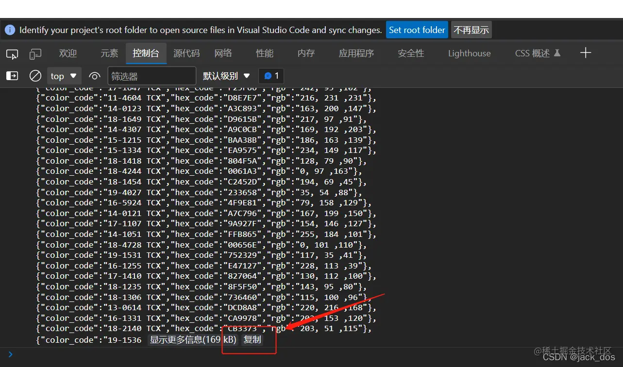Click console line with hex code A9C0CB
This screenshot has width=623, height=367.
pyautogui.click(x=206, y=129)
